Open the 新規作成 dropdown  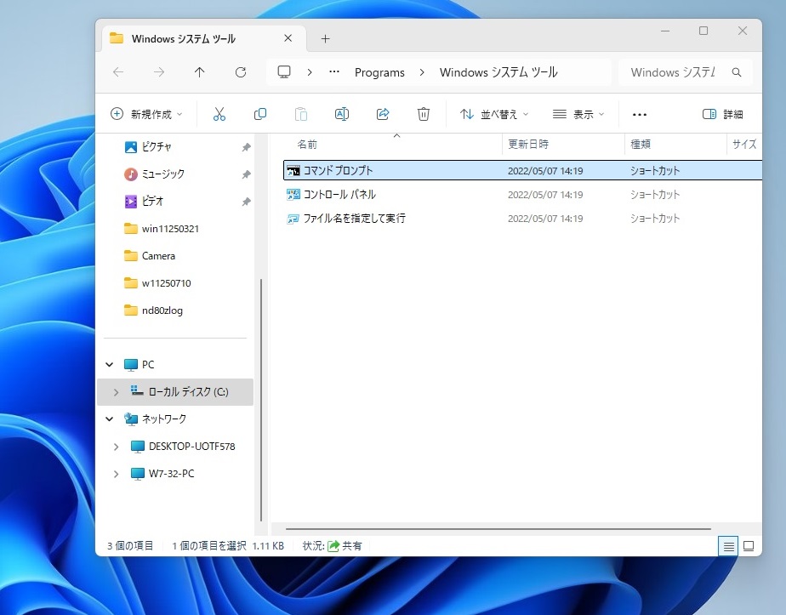pyautogui.click(x=146, y=114)
